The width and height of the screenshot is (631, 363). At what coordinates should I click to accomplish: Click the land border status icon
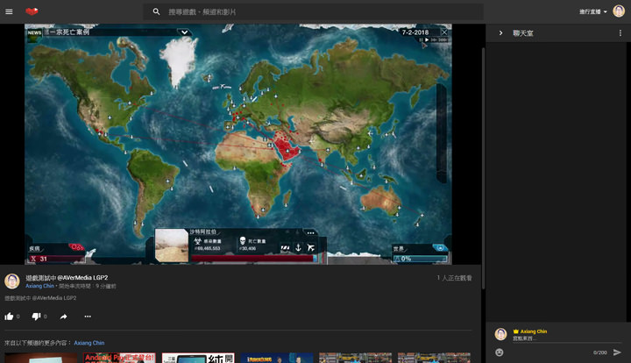tap(285, 247)
